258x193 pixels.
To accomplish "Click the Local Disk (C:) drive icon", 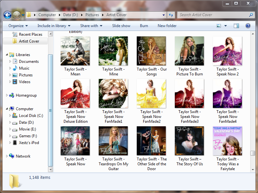I will (15, 115).
